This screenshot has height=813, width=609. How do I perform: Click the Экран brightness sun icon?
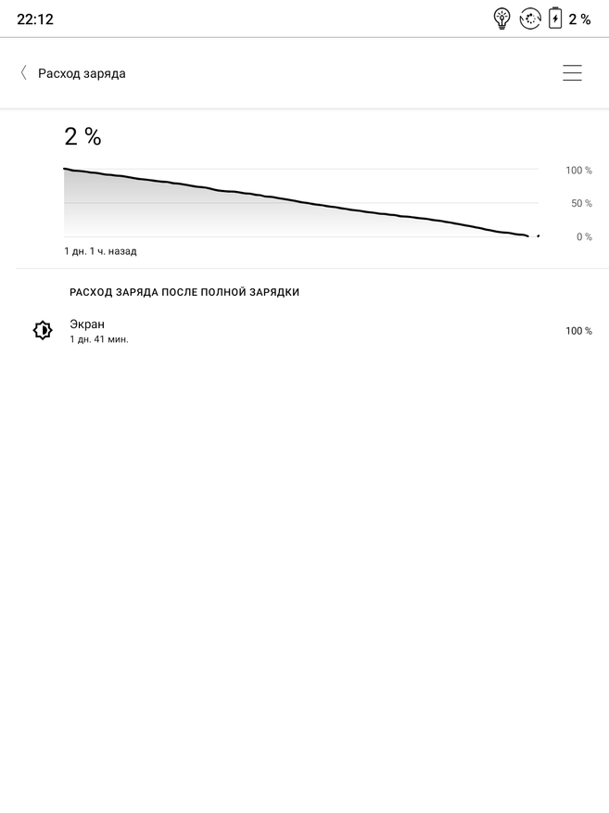pyautogui.click(x=43, y=330)
